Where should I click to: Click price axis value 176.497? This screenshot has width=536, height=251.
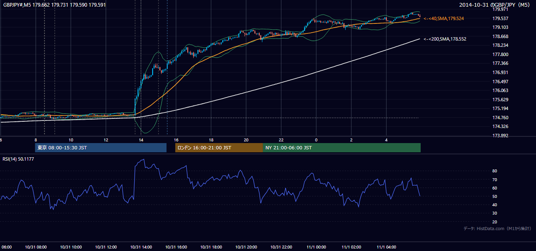pos(501,82)
